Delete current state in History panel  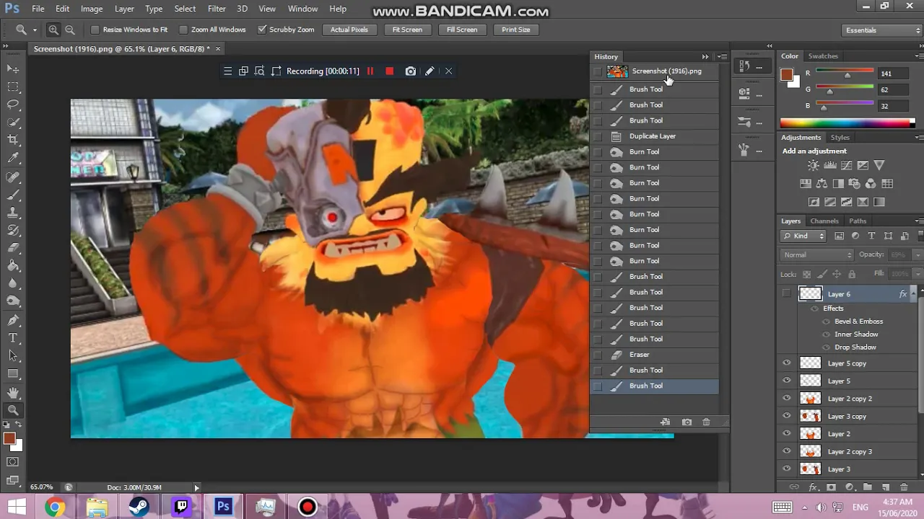coord(706,422)
